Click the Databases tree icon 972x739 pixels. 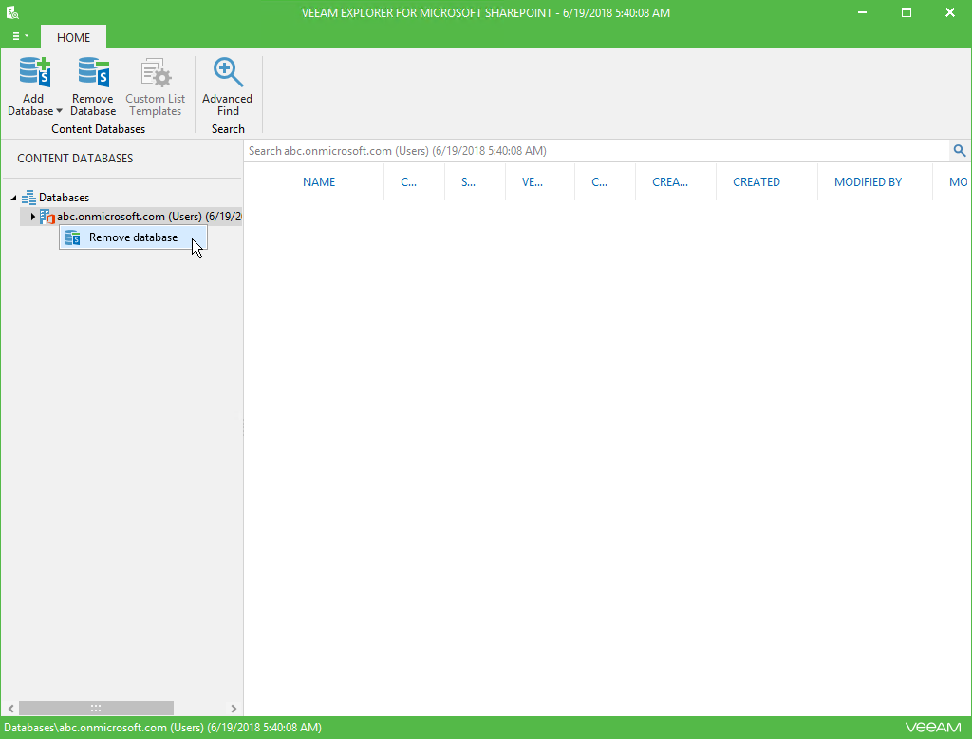click(28, 198)
